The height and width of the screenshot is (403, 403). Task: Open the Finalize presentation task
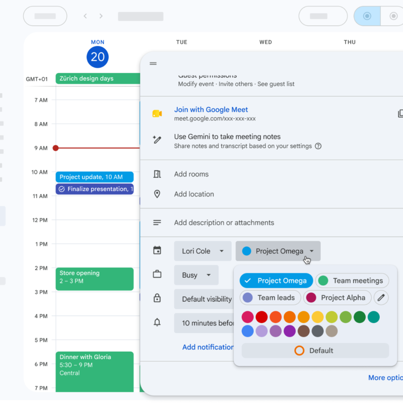click(95, 189)
